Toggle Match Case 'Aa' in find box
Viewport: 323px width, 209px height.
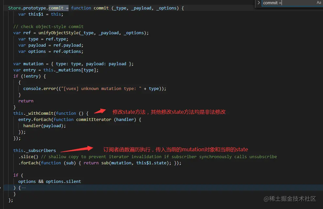coord(319,3)
